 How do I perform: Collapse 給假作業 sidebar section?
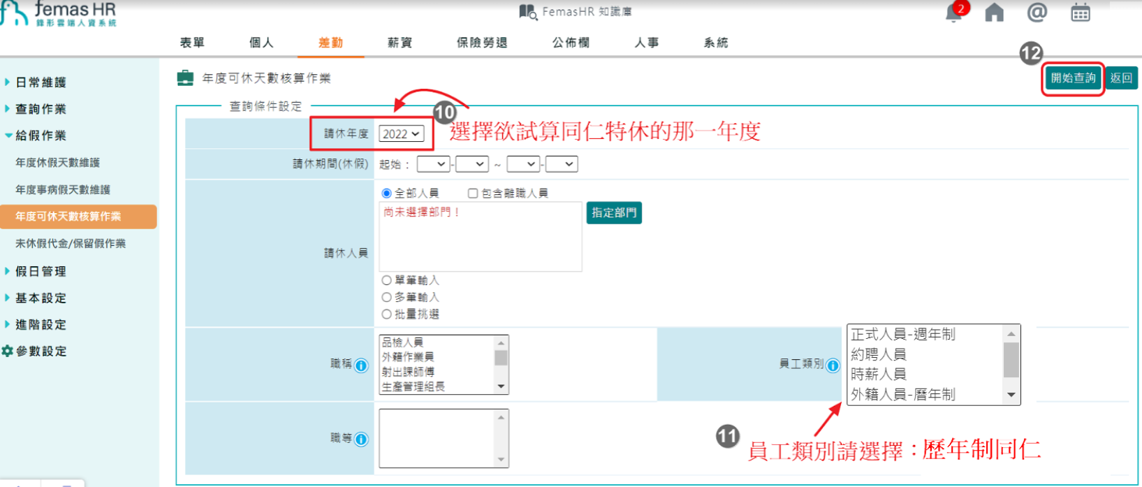coord(41,136)
